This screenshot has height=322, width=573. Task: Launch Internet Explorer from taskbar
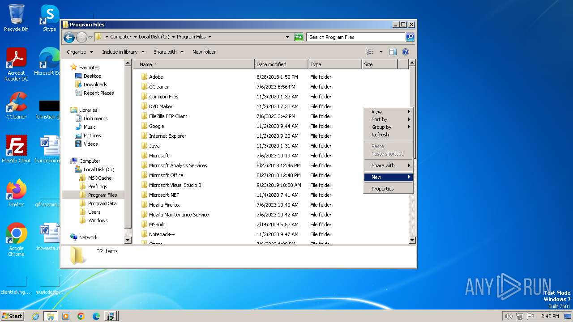pos(35,316)
